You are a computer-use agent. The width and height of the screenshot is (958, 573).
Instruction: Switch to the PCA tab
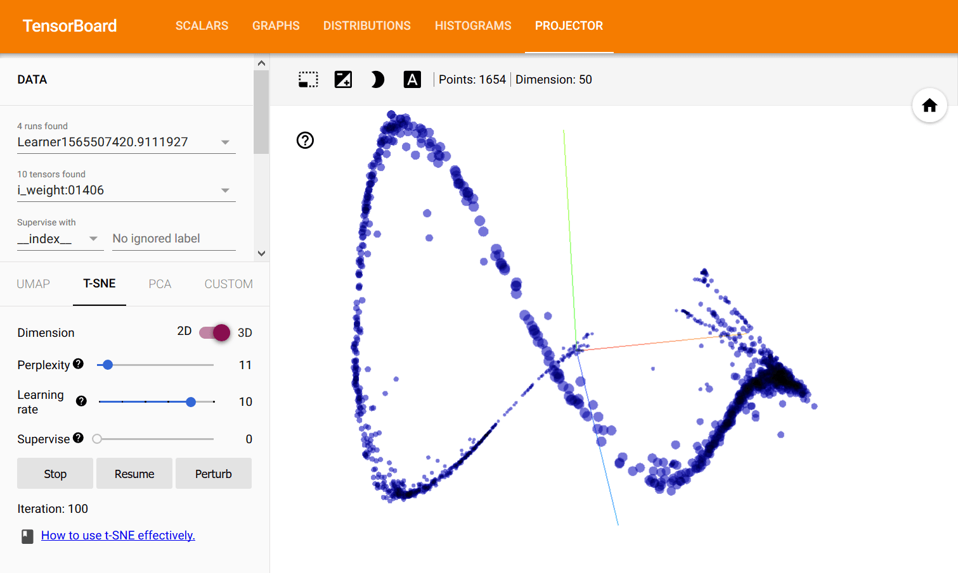160,284
